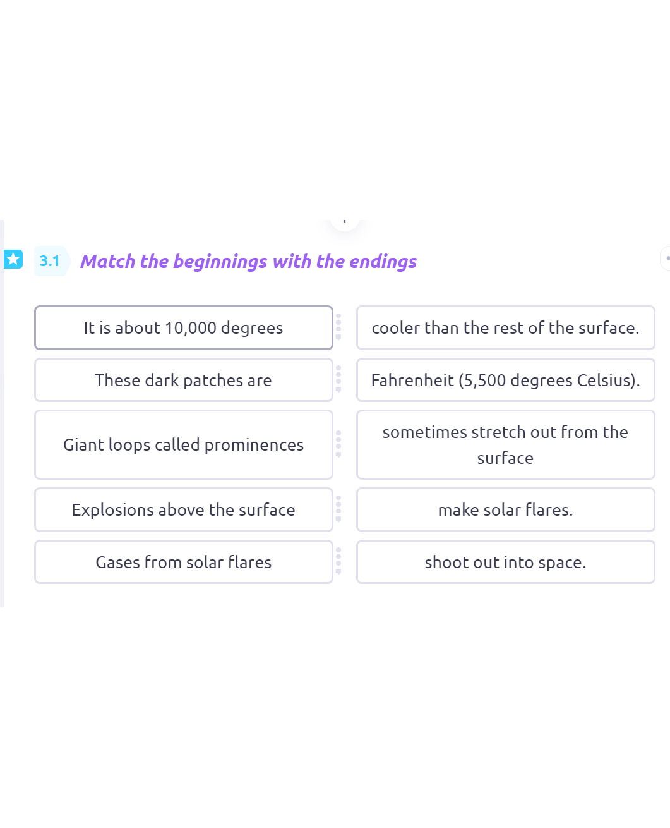Click connector dots beside "Explosions above the surface"

click(338, 509)
